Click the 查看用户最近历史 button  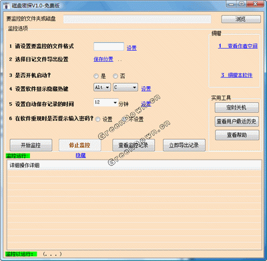(237, 121)
